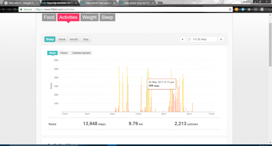Open the Food tab

click(x=49, y=17)
